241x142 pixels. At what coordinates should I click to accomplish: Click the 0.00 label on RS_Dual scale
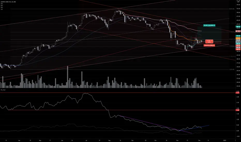click(x=238, y=131)
